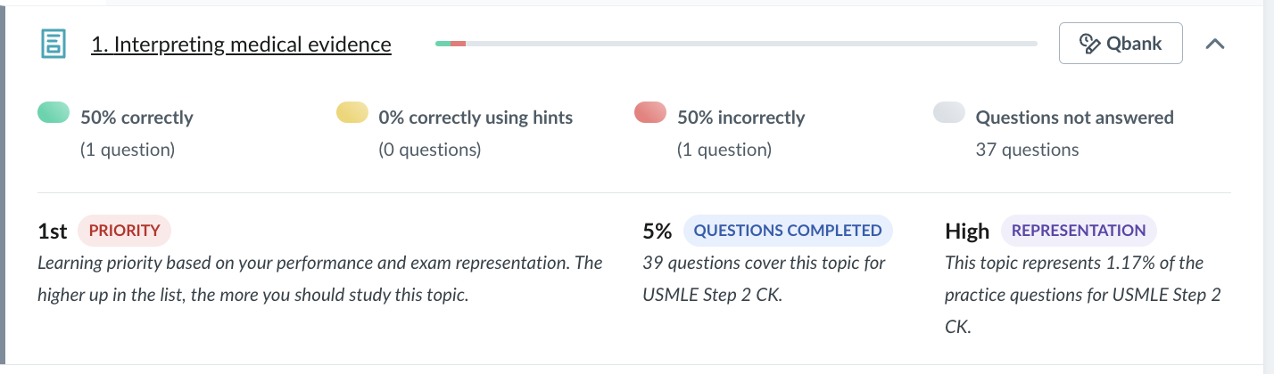Click the red incorrectly-answered legend pill
1274x374 pixels.
(650, 112)
